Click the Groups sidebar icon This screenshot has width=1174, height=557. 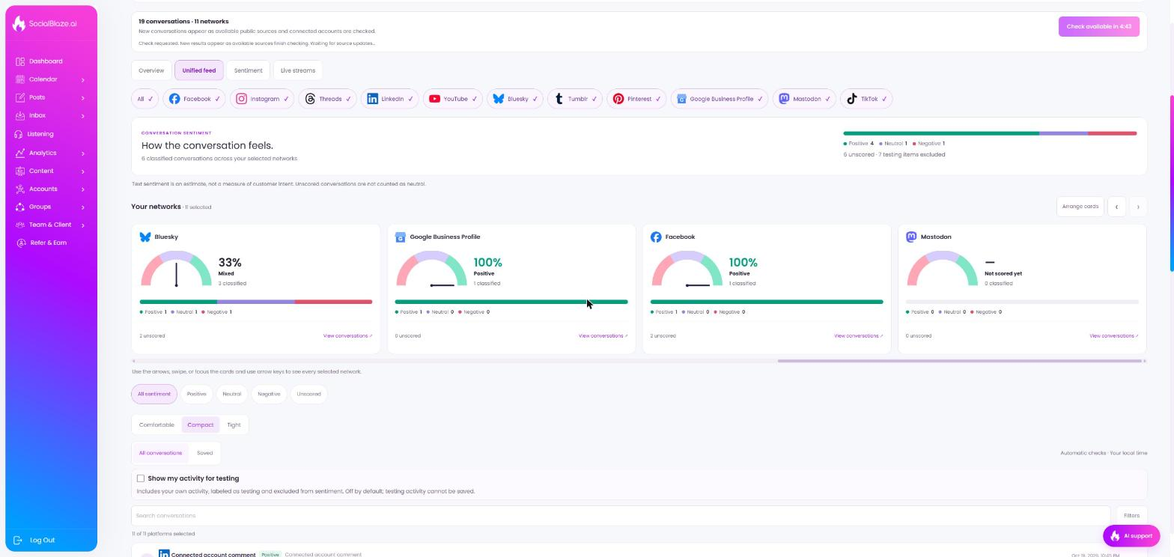tap(20, 207)
